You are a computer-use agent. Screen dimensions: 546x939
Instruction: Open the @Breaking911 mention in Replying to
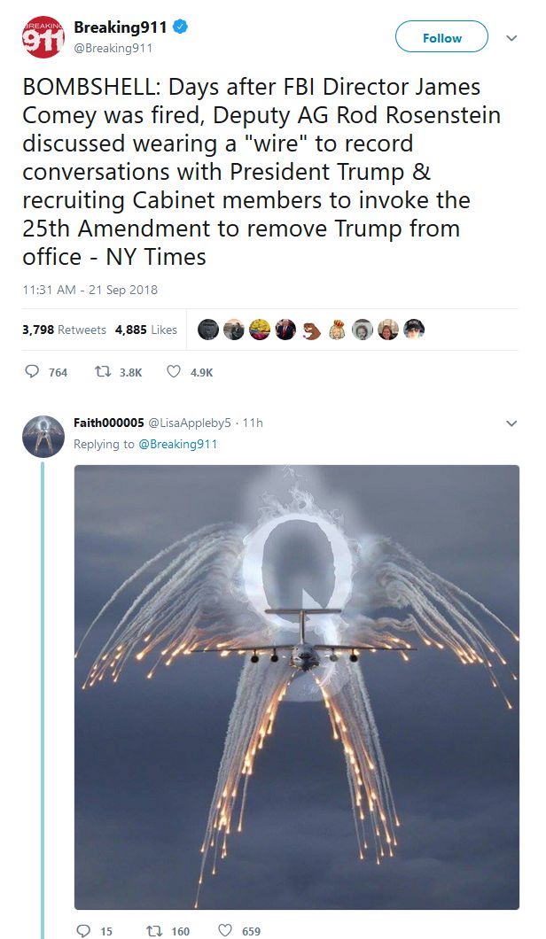pyautogui.click(x=178, y=444)
